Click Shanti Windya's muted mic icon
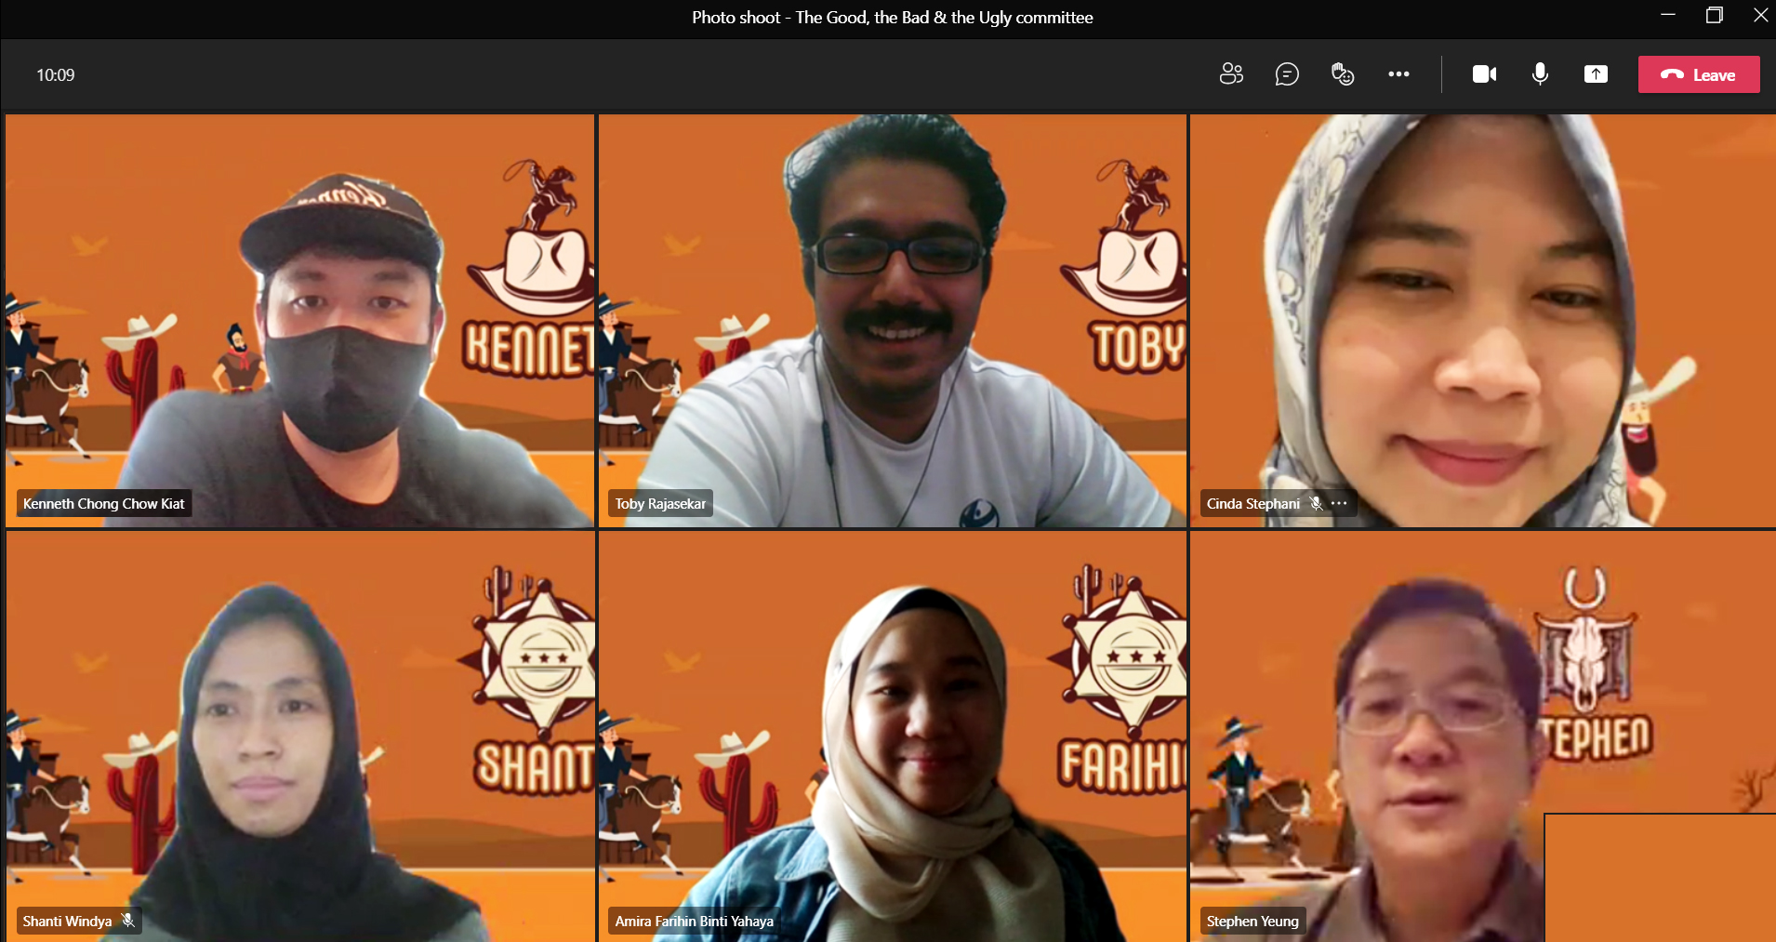This screenshot has height=942, width=1776. (128, 921)
